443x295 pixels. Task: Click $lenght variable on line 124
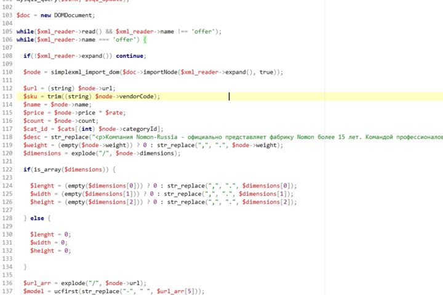tap(42, 186)
